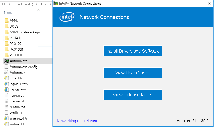The height and width of the screenshot is (127, 214).
Task: Sort files by the Name column header
Action: tap(9, 13)
